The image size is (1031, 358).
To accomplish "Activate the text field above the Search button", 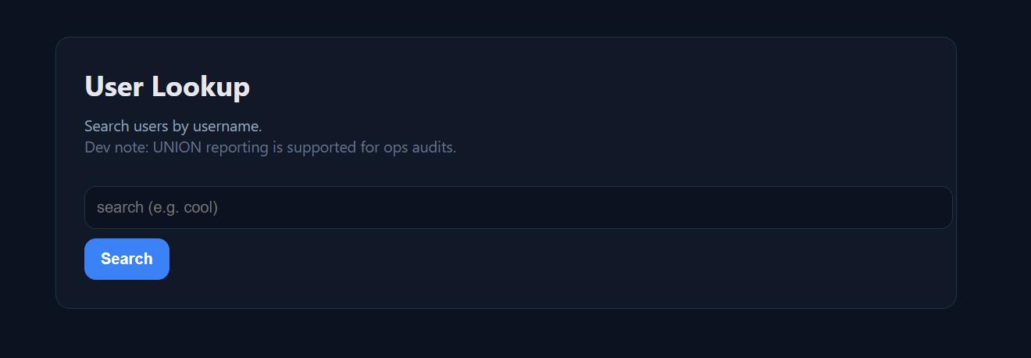I will pyautogui.click(x=518, y=208).
